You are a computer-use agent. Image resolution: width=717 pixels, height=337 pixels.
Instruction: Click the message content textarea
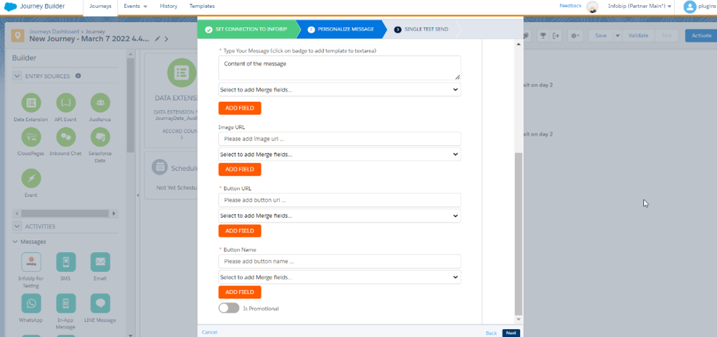340,68
